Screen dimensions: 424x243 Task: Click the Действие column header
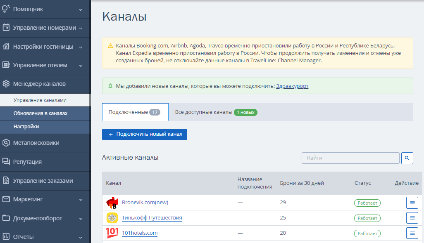click(x=406, y=183)
